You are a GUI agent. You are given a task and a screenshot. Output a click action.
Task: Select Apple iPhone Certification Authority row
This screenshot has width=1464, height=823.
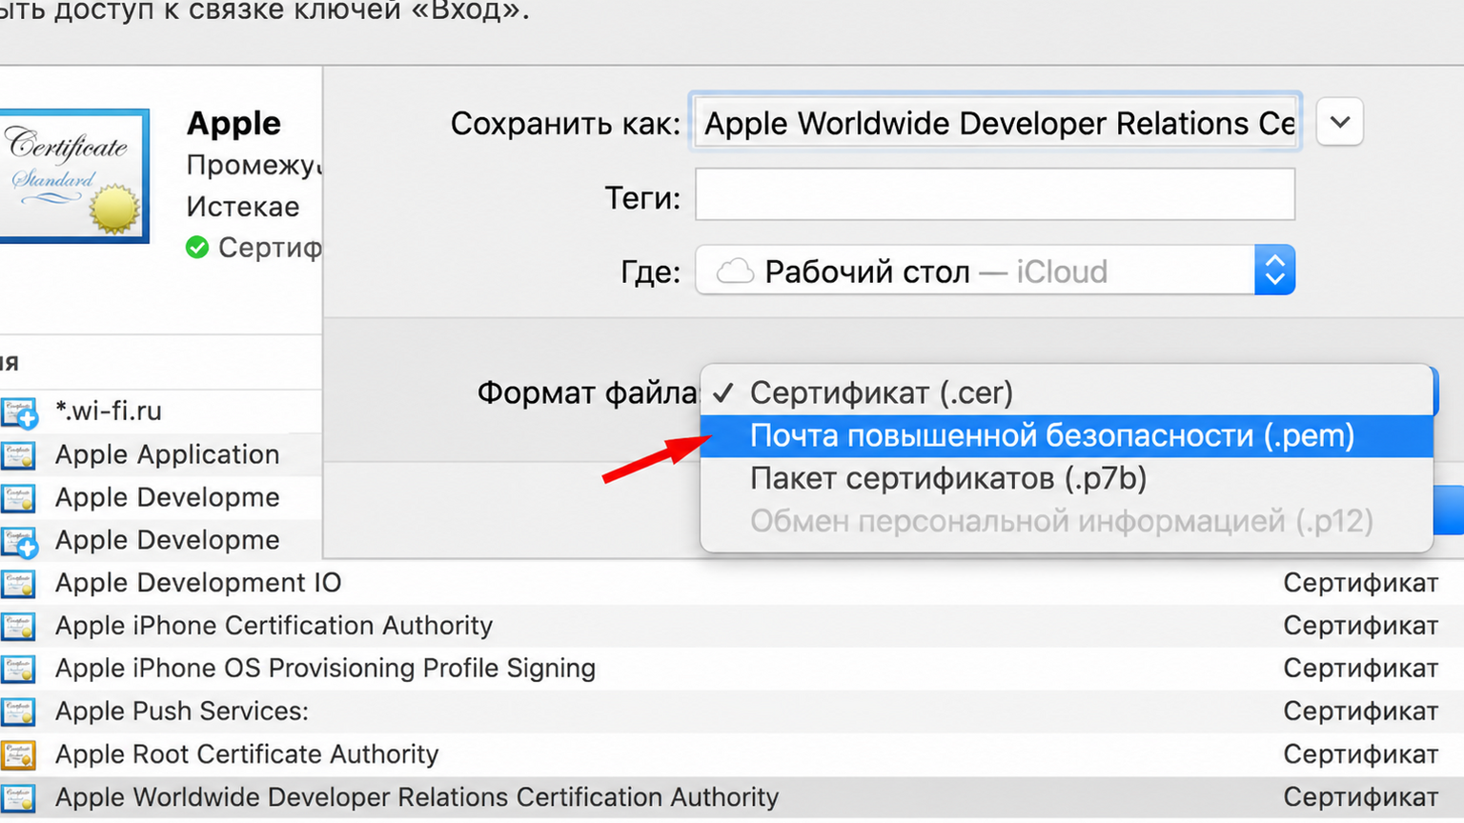732,626
